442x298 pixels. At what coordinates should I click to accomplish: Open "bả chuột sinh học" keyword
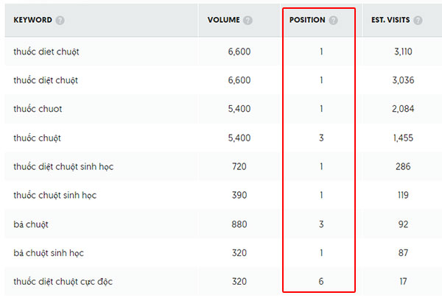pos(49,253)
